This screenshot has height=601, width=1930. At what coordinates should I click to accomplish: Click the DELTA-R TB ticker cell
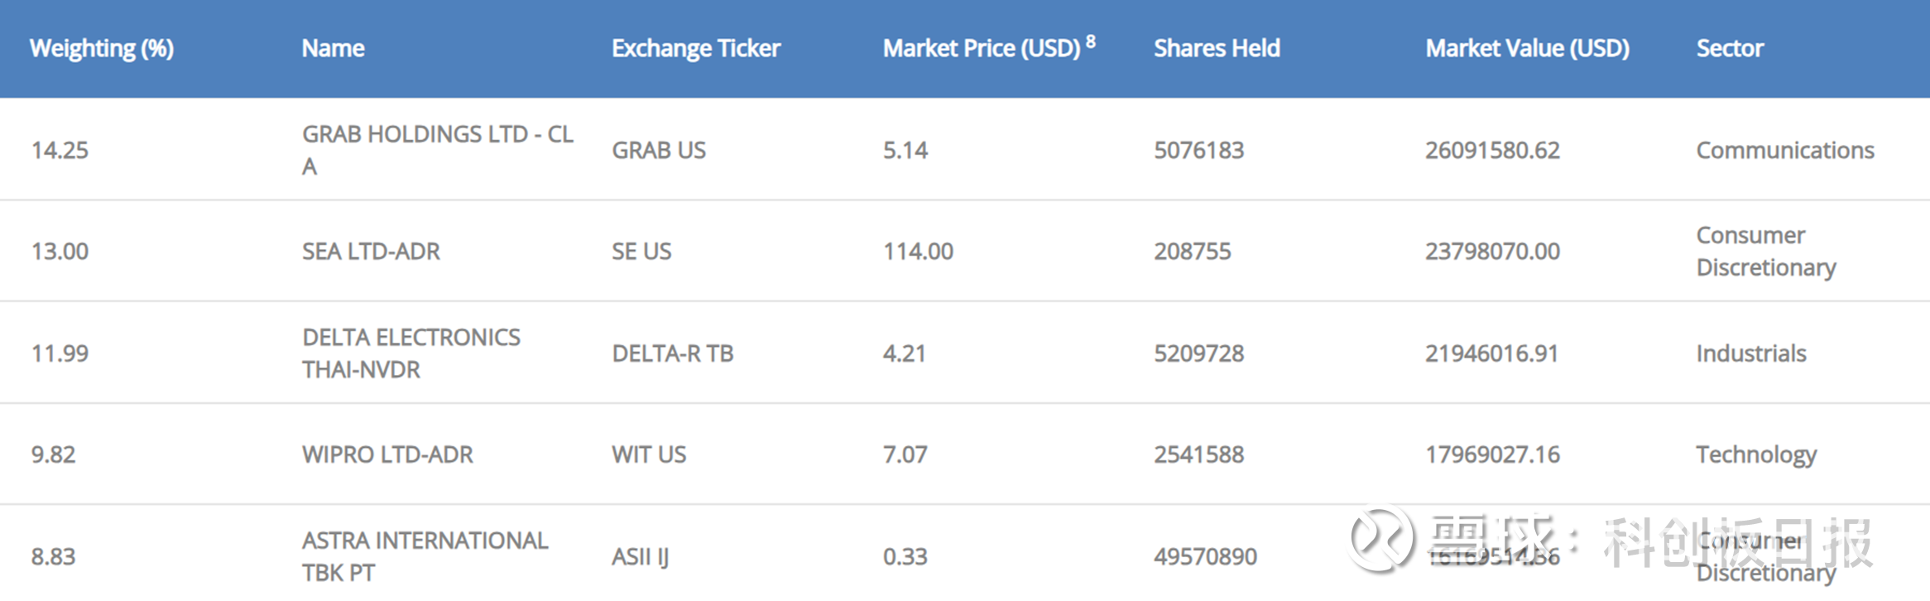coord(673,353)
